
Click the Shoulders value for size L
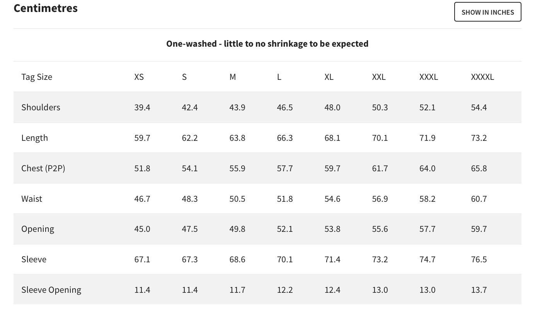point(285,107)
